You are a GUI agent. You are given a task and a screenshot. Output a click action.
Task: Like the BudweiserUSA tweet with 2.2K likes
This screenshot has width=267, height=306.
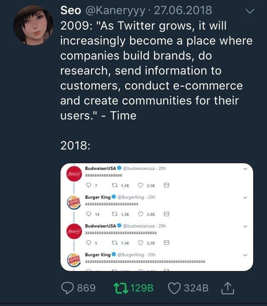tap(141, 243)
